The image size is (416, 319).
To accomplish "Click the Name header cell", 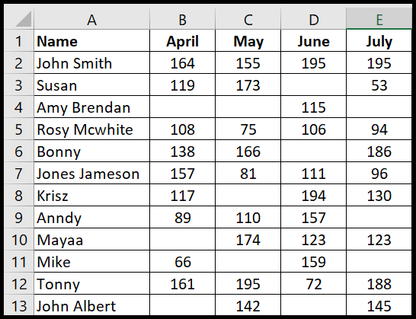I will click(91, 40).
